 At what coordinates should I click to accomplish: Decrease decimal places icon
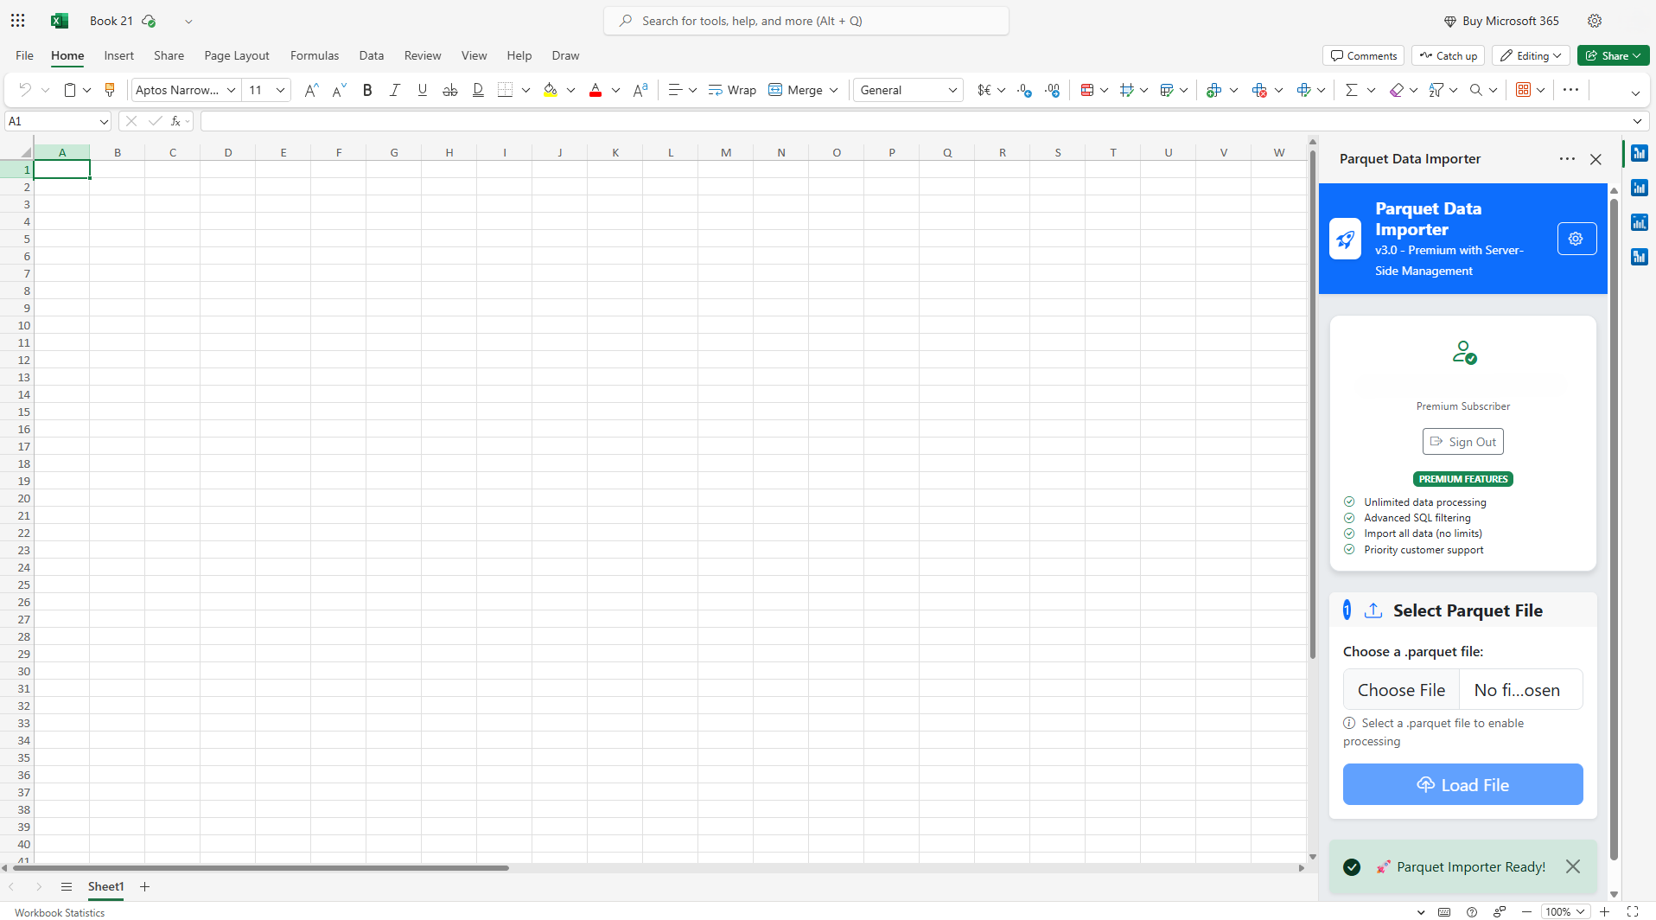click(1024, 90)
